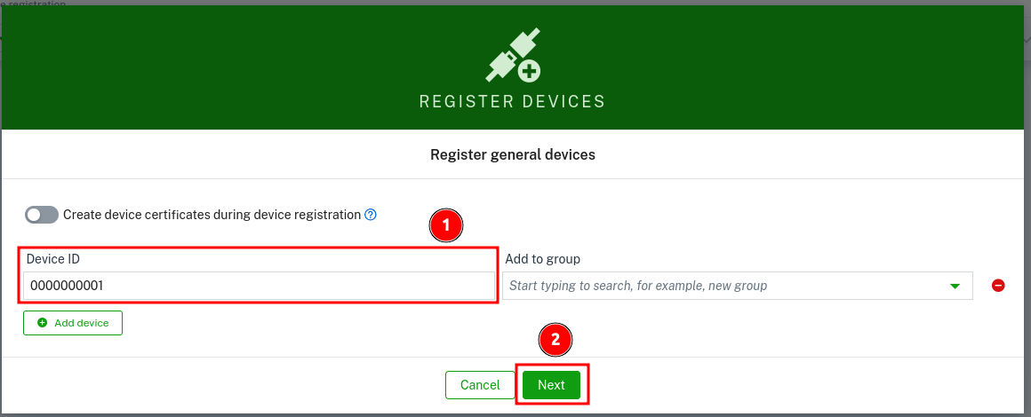Focus the Add to group search box
Viewport: 1031px width, 417px height.
click(720, 286)
